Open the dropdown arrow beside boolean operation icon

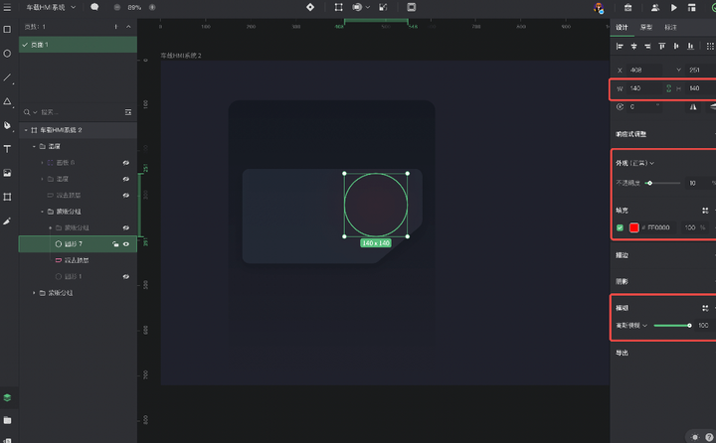(368, 7)
